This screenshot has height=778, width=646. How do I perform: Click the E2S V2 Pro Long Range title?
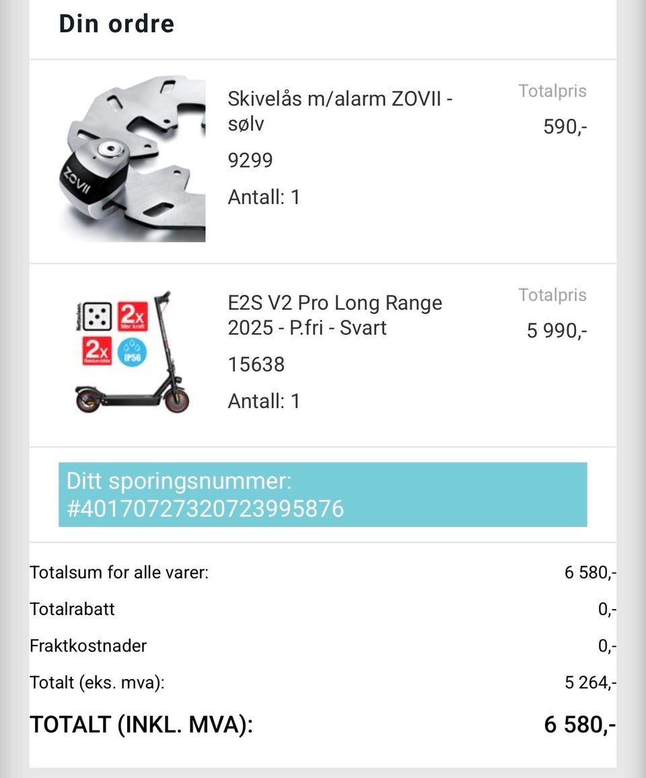pos(335,315)
